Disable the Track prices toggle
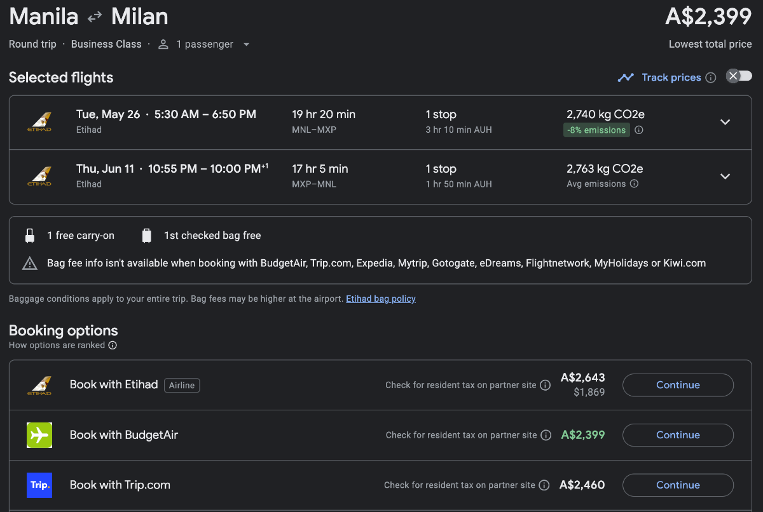 738,75
